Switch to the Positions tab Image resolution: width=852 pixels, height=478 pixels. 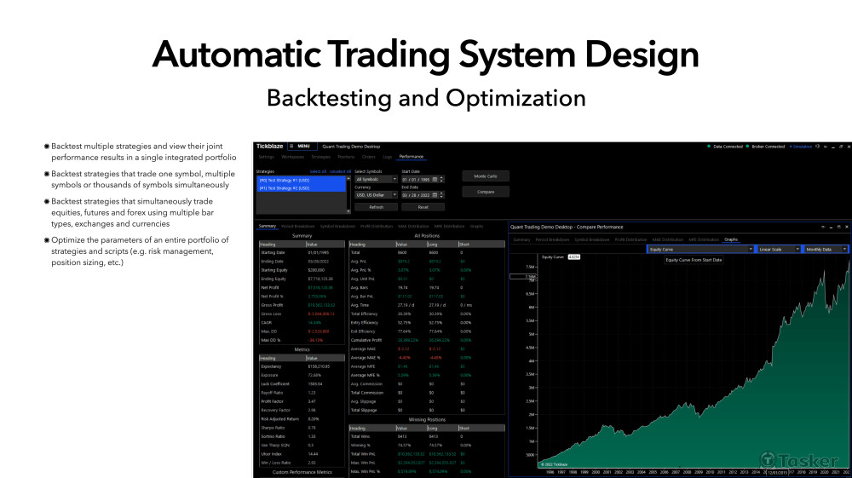(346, 157)
